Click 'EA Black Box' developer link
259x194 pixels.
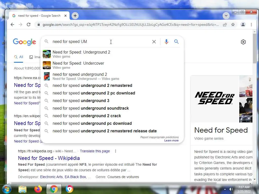[x=75, y=177]
